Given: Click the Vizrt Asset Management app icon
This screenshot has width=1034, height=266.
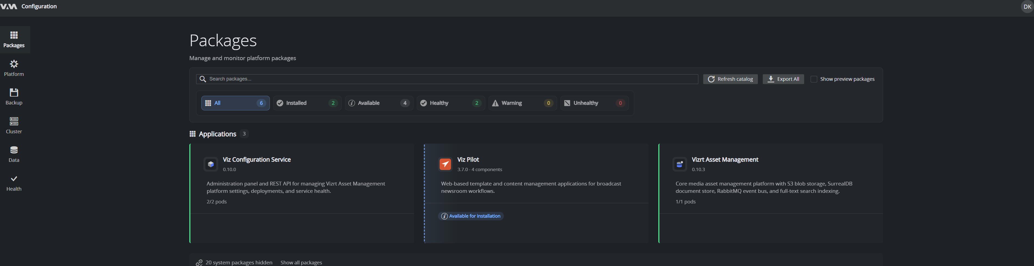Looking at the screenshot, I should pyautogui.click(x=680, y=164).
